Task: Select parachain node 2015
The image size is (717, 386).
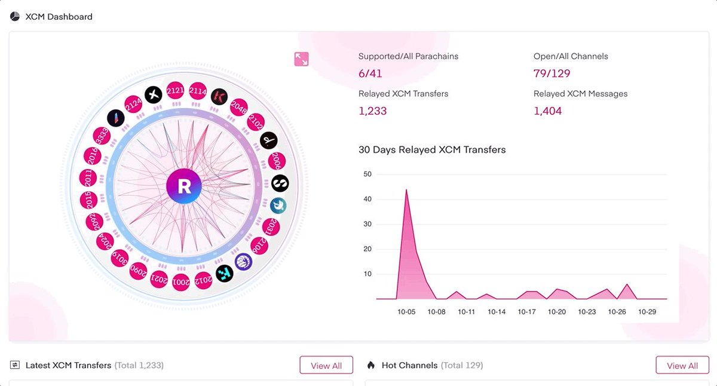Action: pos(89,201)
